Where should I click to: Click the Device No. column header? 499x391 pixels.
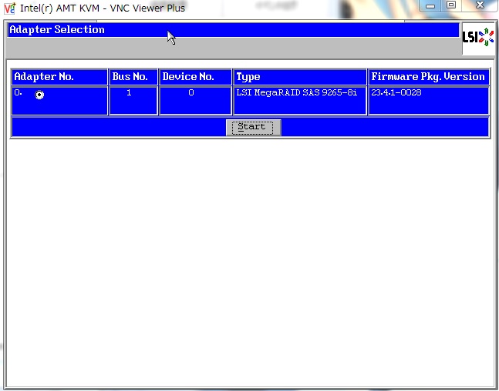tap(195, 77)
